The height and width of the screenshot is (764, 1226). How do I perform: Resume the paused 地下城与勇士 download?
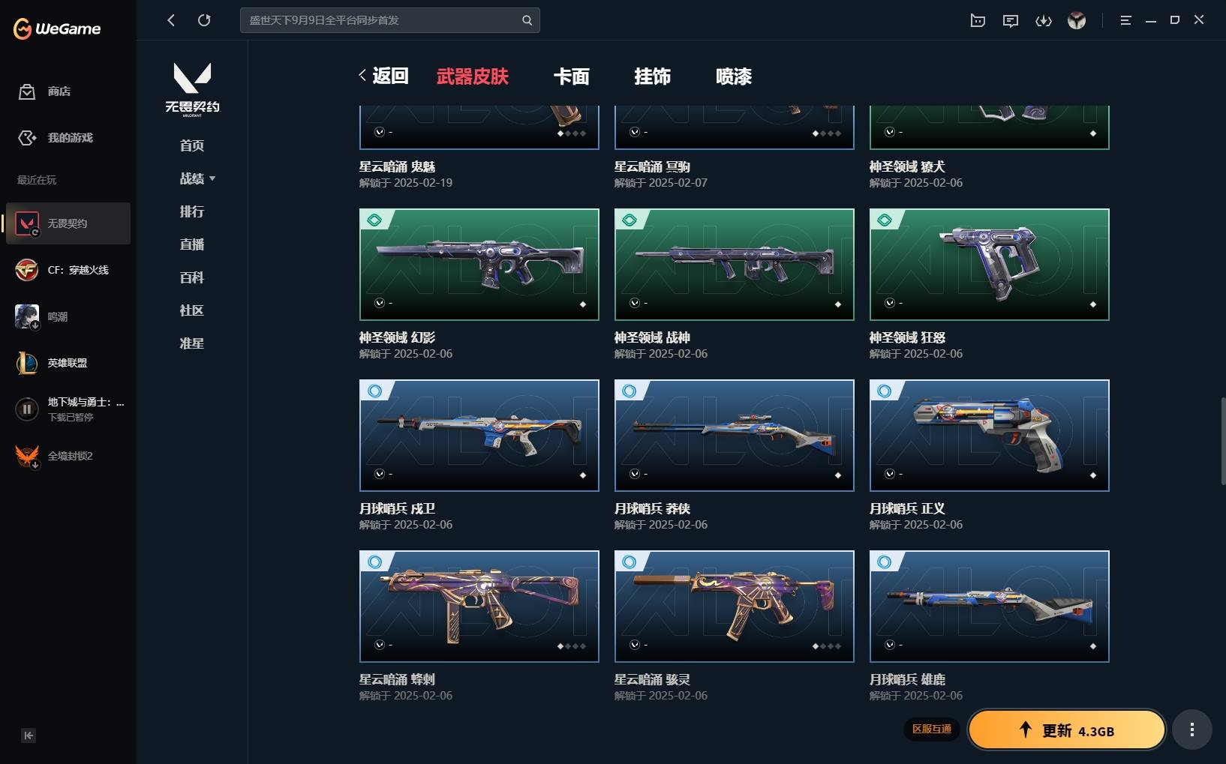click(x=27, y=409)
